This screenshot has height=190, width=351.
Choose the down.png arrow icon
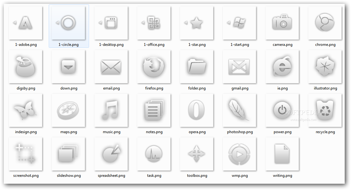point(68,67)
